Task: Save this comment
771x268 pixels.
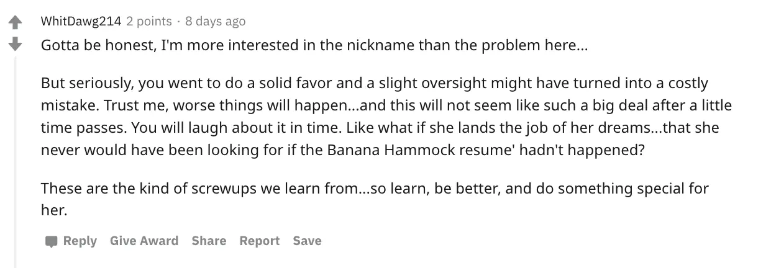Action: 307,241
